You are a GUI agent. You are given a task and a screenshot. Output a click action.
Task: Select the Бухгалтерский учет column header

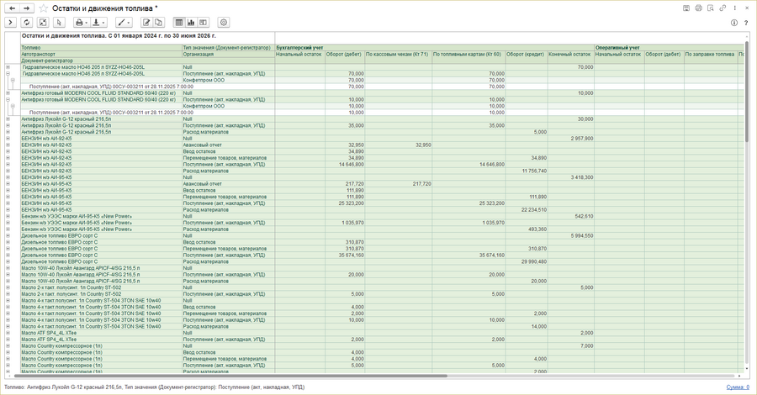pos(435,48)
